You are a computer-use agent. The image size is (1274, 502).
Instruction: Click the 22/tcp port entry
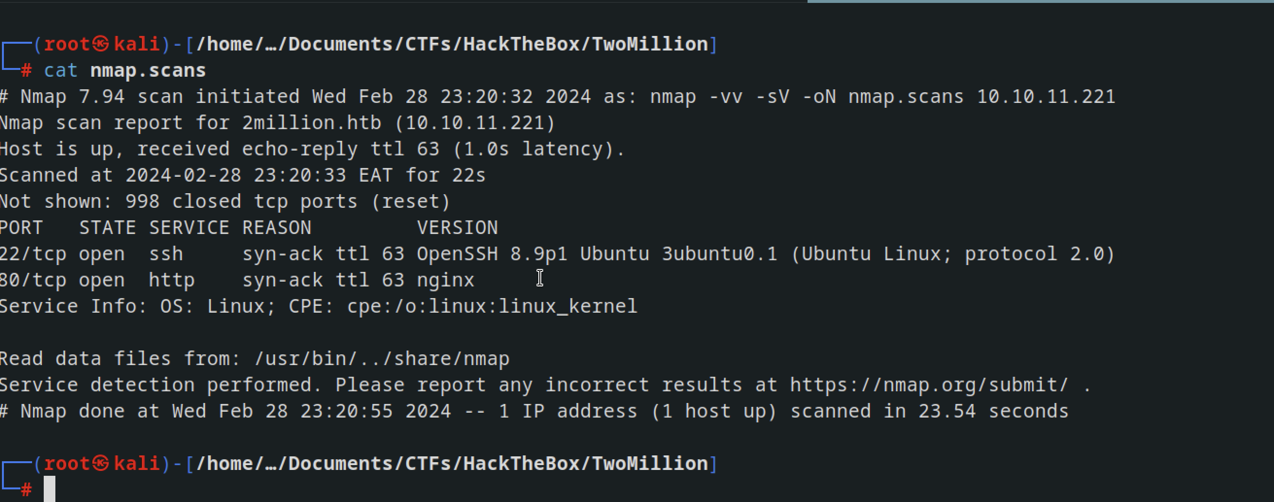33,254
